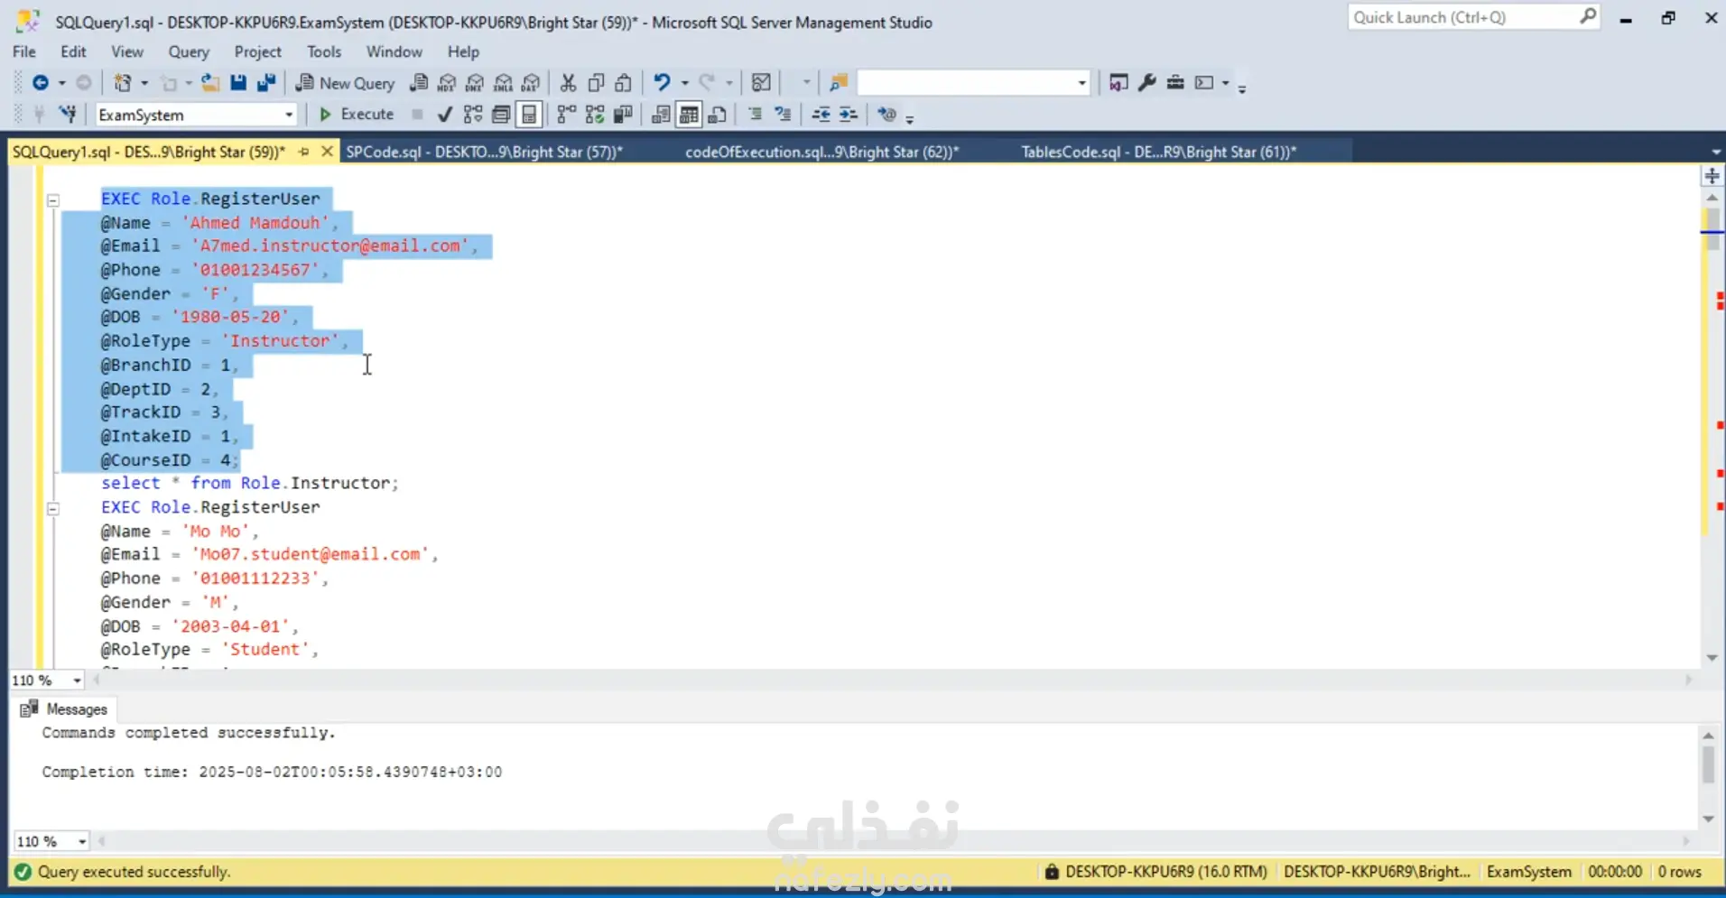Image resolution: width=1726 pixels, height=898 pixels.
Task: Show the open documents tab list dropdown
Action: 1716,152
